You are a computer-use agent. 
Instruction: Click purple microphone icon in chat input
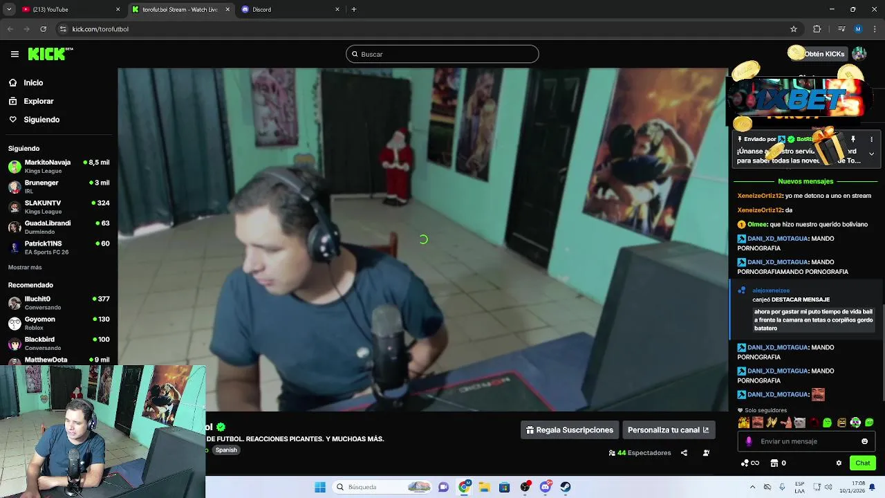(749, 441)
